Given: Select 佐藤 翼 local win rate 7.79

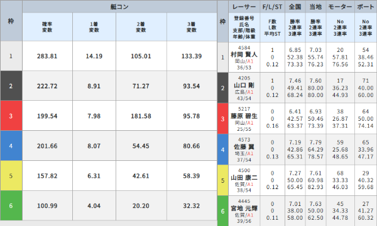Looking at the screenshot, I should click(x=315, y=142).
